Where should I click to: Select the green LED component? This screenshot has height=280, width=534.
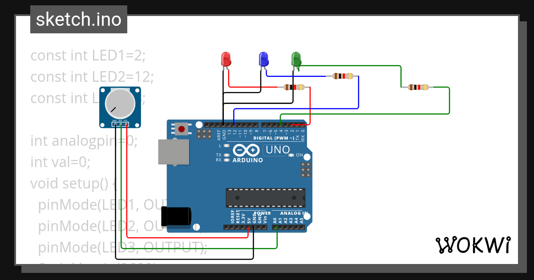click(x=296, y=58)
